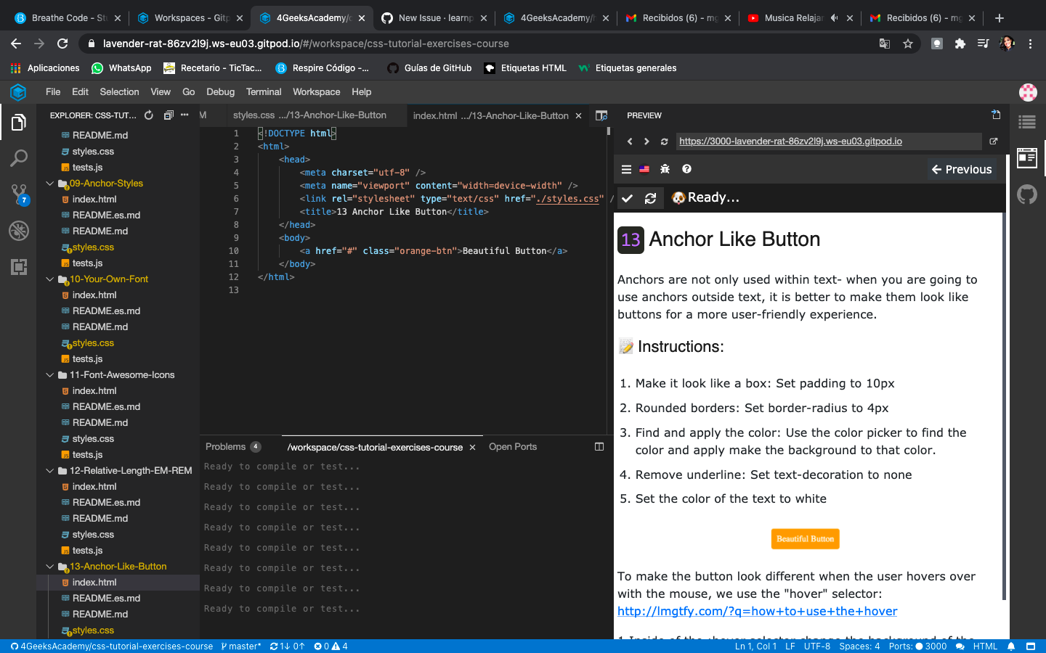This screenshot has width=1046, height=653.
Task: Collapse the 13-Anchor-Like-Button folder
Action: 49,566
